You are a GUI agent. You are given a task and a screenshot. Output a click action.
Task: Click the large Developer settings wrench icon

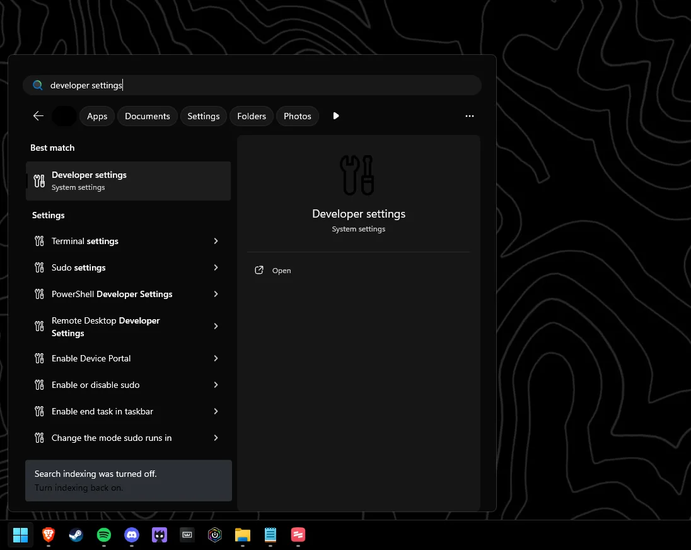pyautogui.click(x=357, y=175)
